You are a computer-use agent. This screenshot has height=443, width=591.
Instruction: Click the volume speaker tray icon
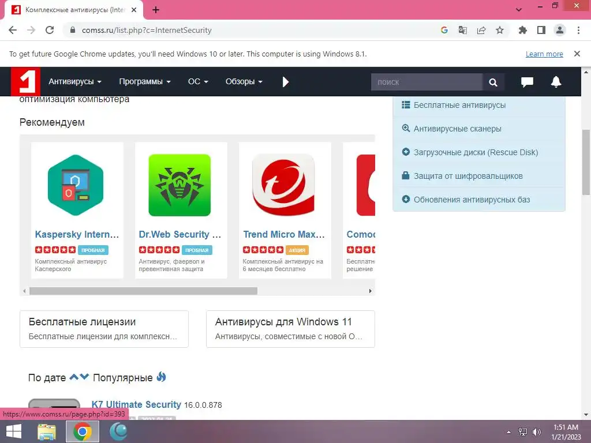pyautogui.click(x=537, y=432)
